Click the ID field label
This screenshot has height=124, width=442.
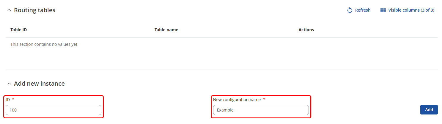tap(8, 100)
